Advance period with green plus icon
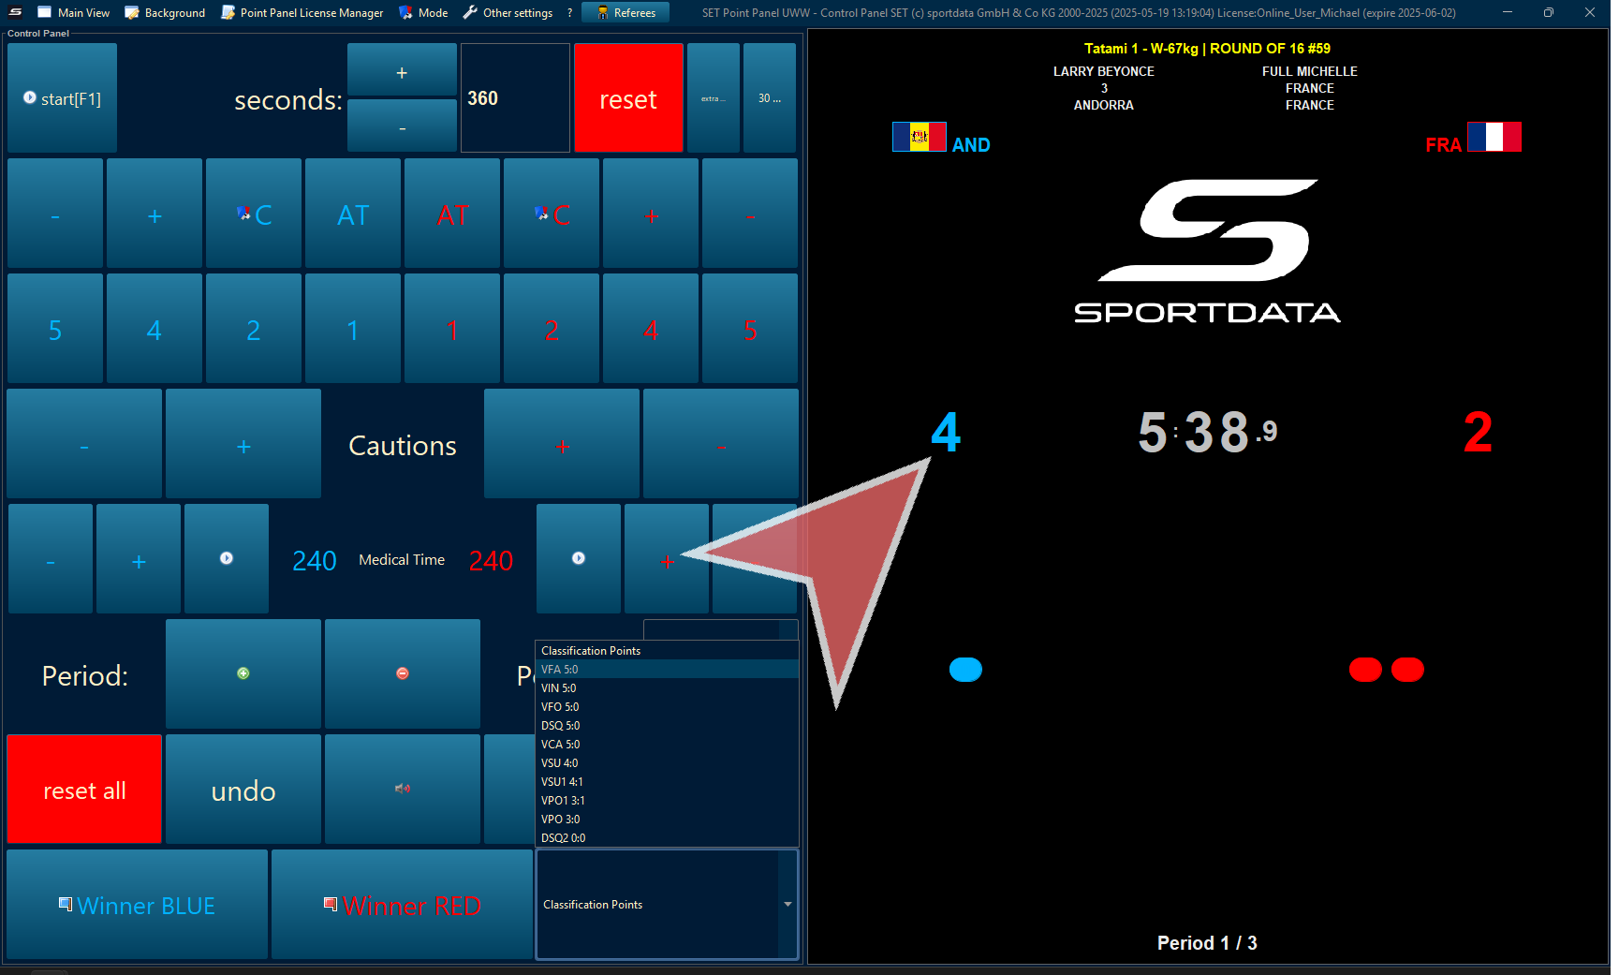The height and width of the screenshot is (975, 1619). point(243,673)
